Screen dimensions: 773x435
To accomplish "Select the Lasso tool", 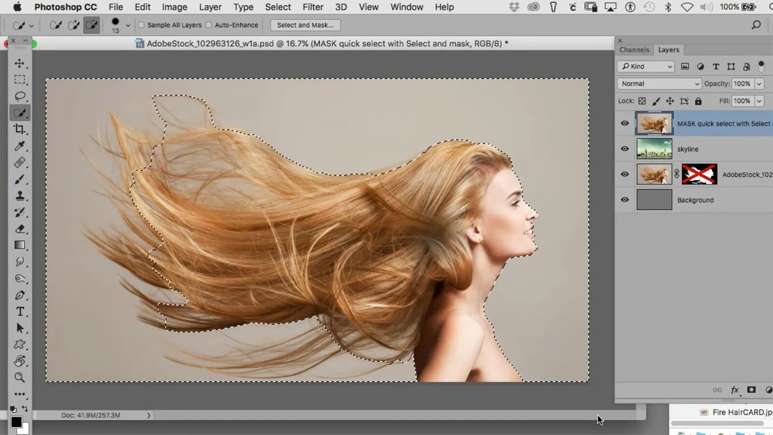I will tap(20, 96).
